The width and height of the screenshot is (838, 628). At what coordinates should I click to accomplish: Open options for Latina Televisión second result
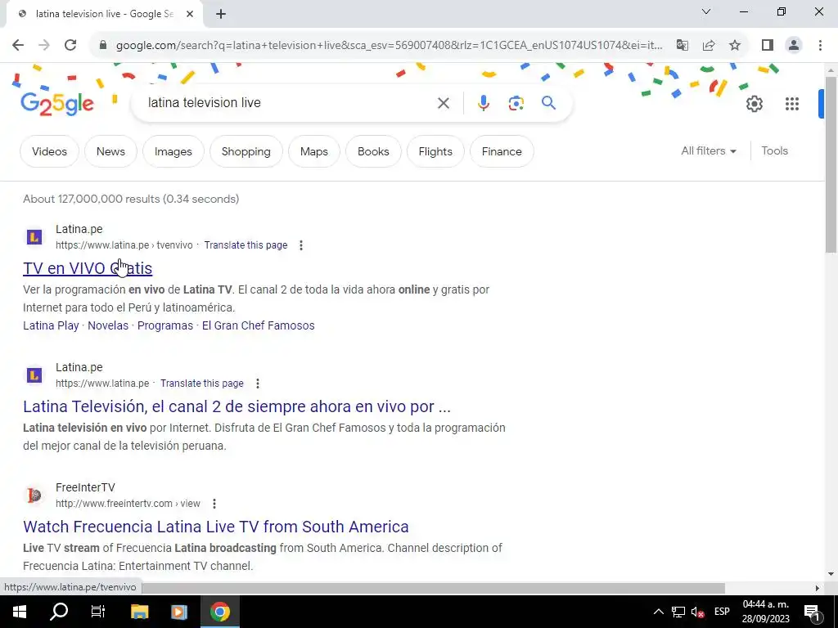pos(258,384)
